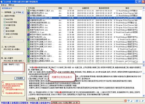145x104 pixels.
Task: Open the soft keyboard icon in IME bar
Action: click(137, 101)
